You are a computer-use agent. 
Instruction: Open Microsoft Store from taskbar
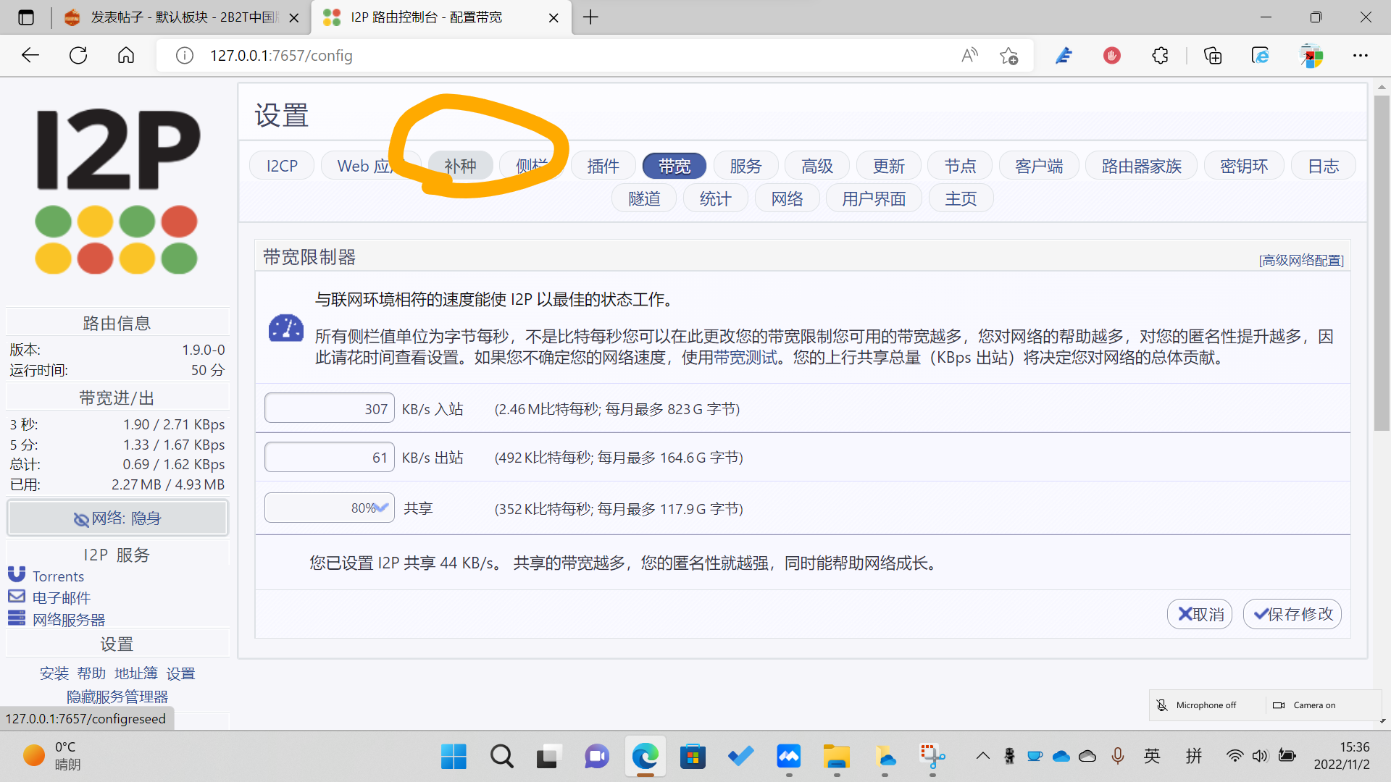point(693,757)
